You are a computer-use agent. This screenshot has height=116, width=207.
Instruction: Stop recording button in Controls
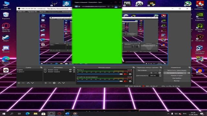[x=175, y=73]
